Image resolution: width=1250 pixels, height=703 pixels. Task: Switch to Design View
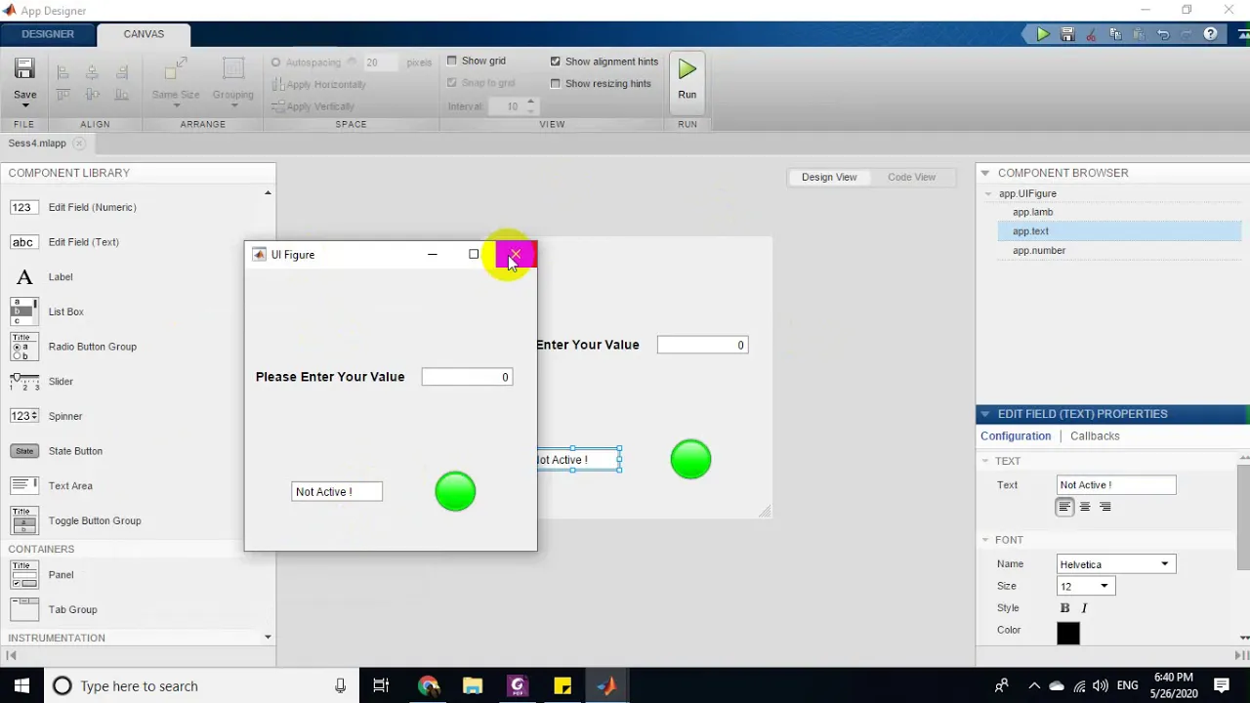point(829,177)
